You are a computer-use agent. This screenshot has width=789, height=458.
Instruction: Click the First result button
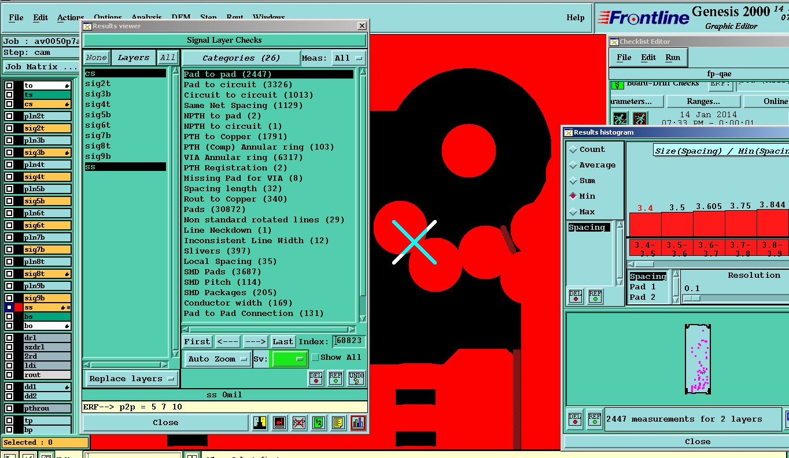(x=197, y=341)
